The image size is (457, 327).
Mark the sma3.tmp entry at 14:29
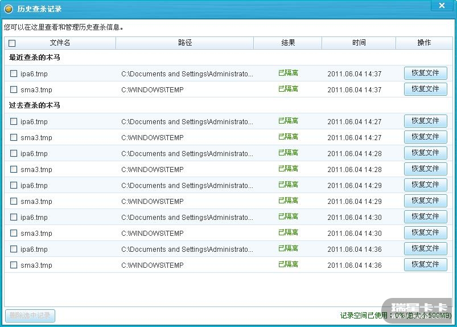click(x=14, y=201)
